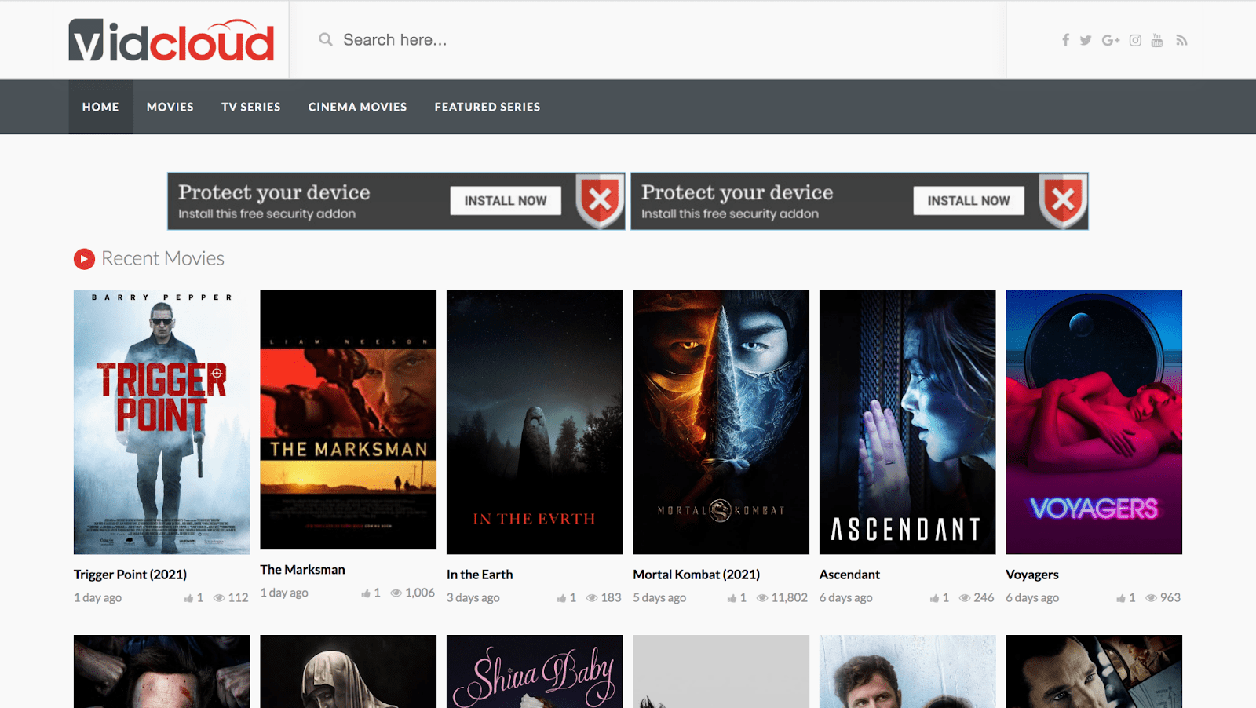Click the Ascendant title link
This screenshot has width=1256, height=708.
tap(849, 575)
